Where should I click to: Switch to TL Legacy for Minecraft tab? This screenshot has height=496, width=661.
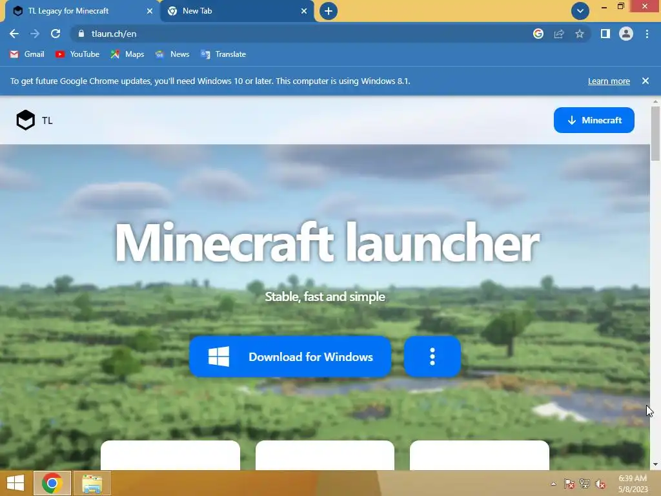click(x=83, y=11)
